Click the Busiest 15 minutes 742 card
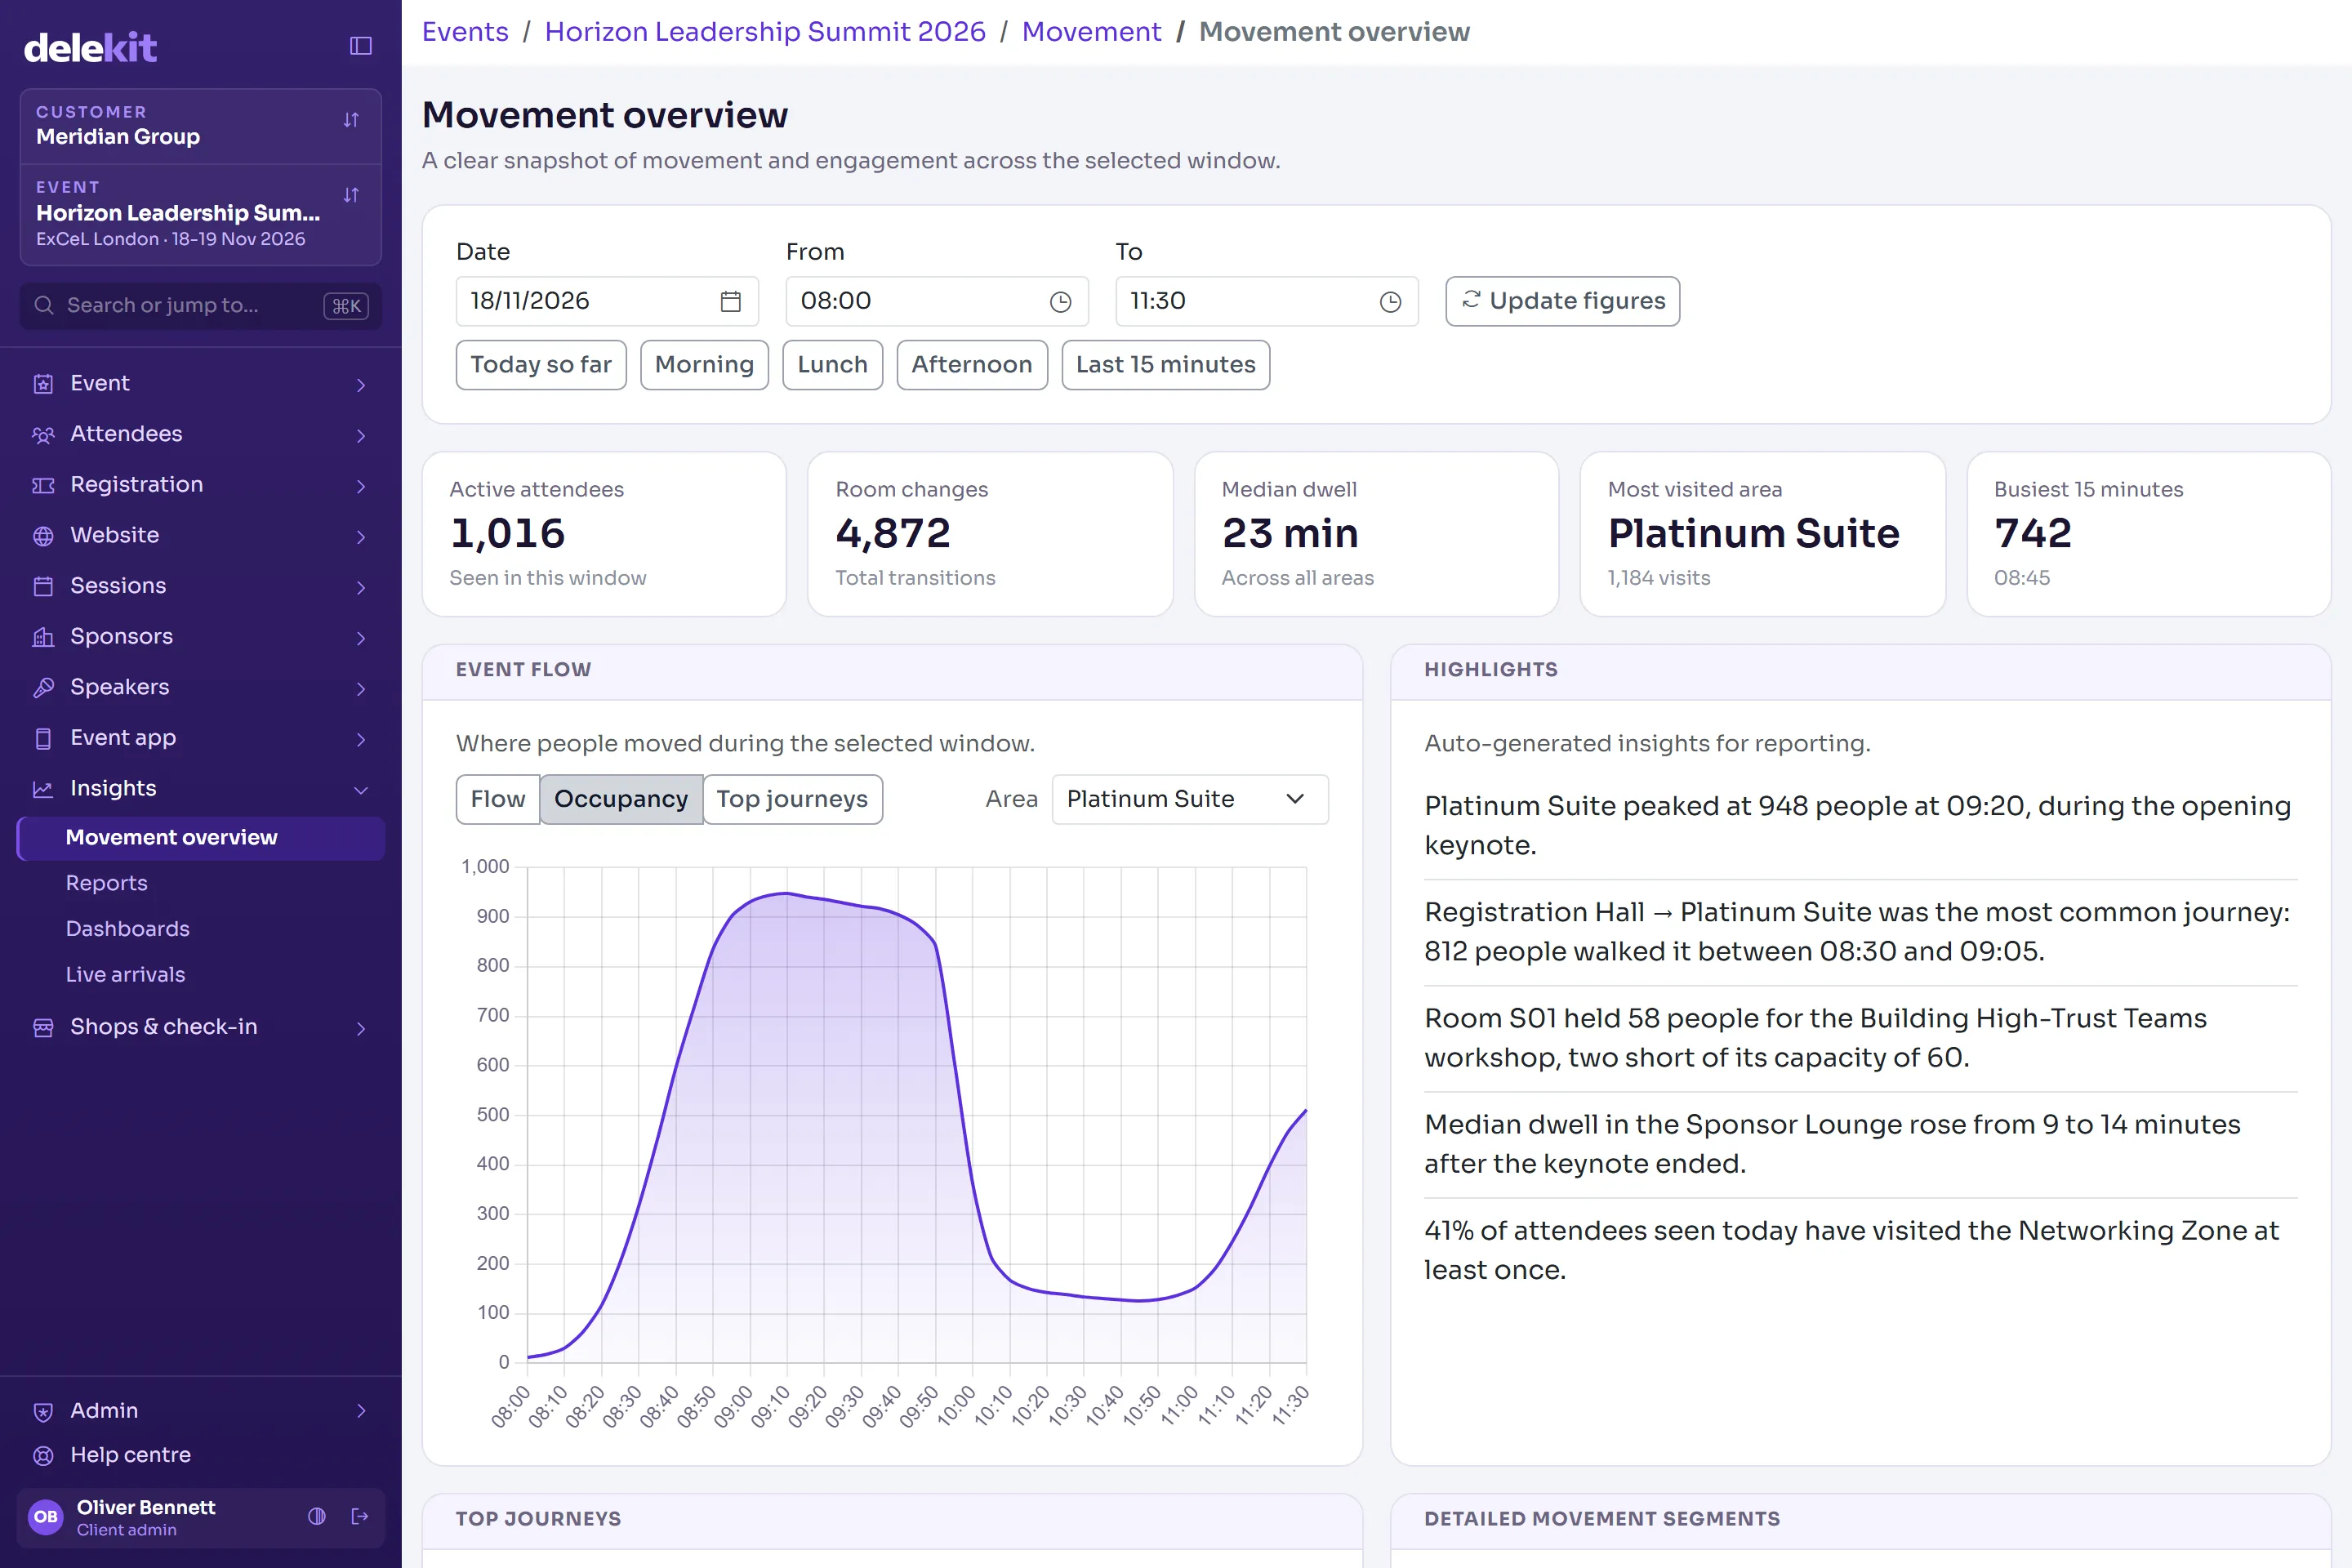 (x=2149, y=534)
